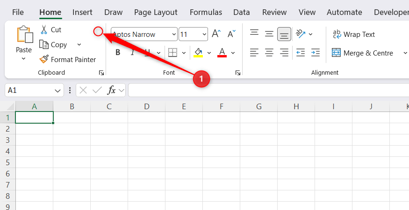Screen dimensions: 409x210
Task: Expand the Copy options arrow
Action: click(79, 44)
